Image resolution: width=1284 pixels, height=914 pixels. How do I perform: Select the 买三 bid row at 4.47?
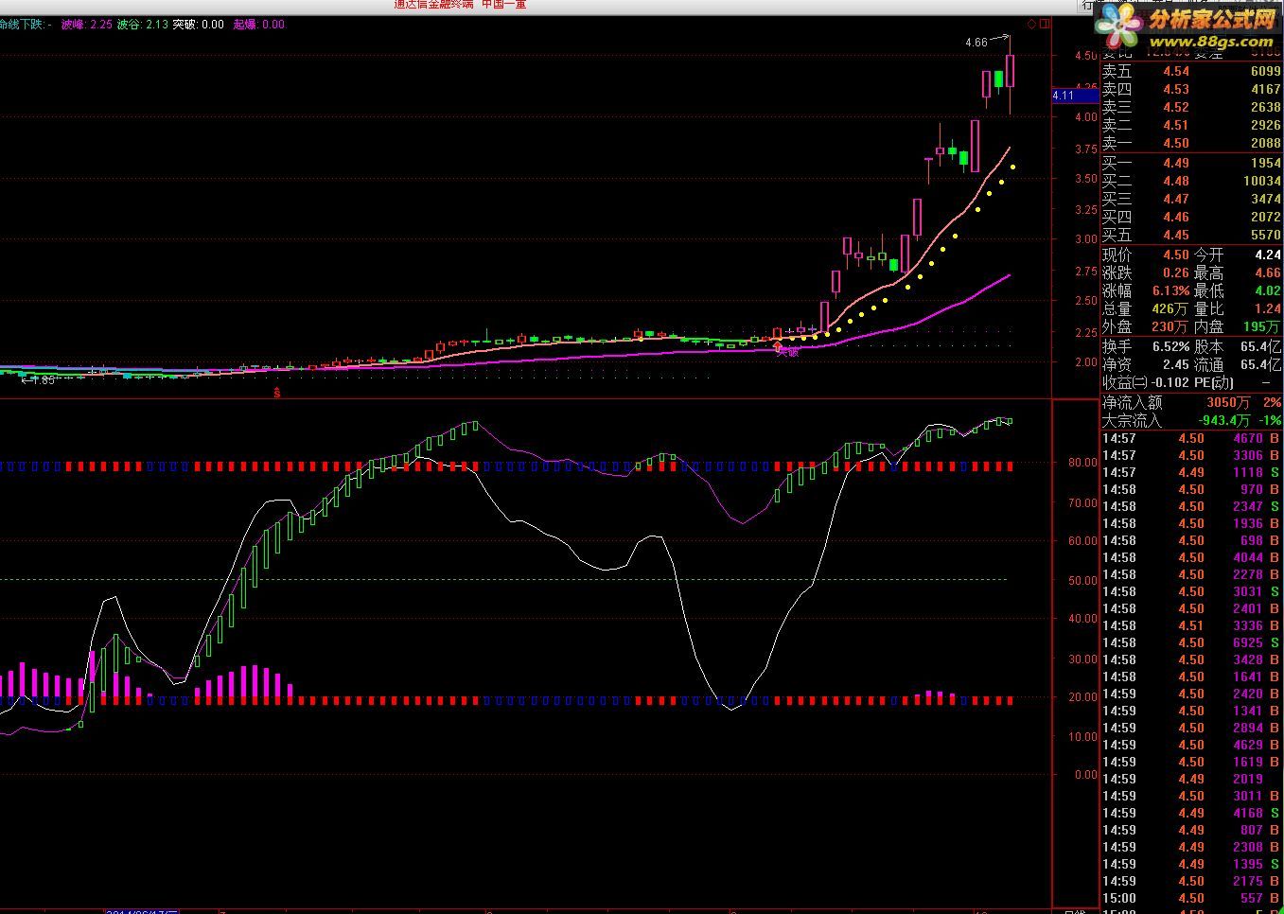pyautogui.click(x=1191, y=199)
